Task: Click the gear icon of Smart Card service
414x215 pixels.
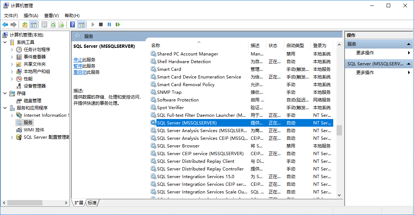Action: pos(153,69)
